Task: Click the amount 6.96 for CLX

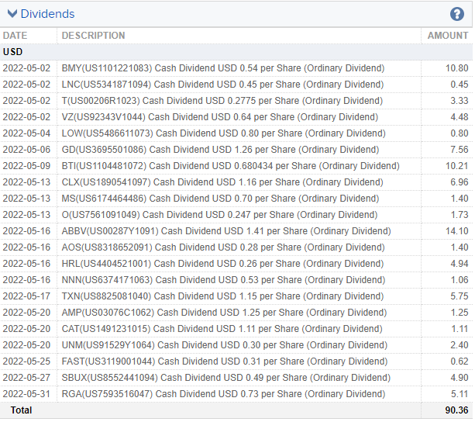Action: [460, 182]
